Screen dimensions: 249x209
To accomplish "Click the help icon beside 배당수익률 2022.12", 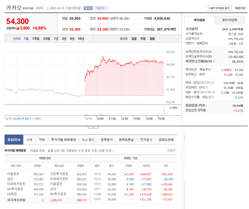I will click(x=213, y=97).
